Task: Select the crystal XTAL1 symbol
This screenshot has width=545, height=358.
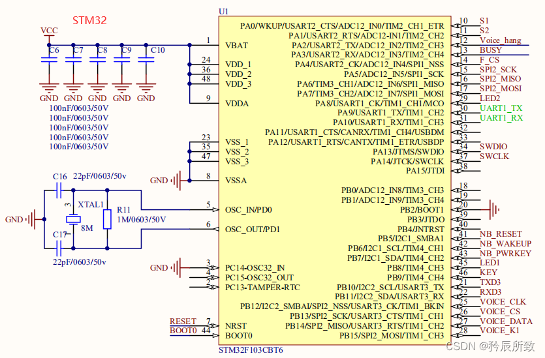Action: click(73, 219)
